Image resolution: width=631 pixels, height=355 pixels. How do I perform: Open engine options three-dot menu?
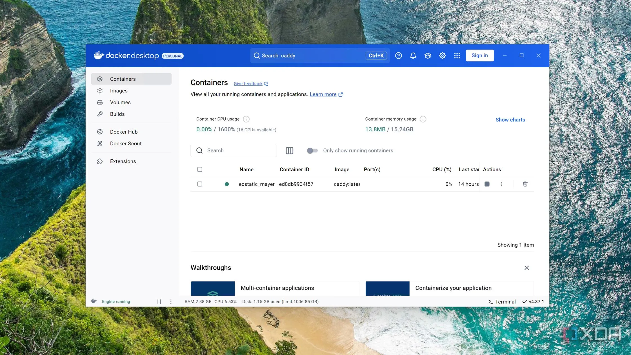click(171, 301)
